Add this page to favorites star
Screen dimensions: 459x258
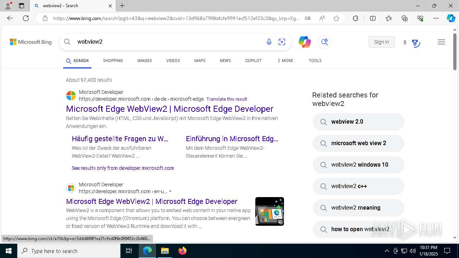tap(336, 18)
